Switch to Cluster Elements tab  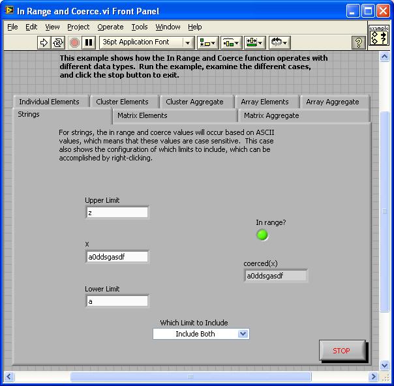(124, 102)
